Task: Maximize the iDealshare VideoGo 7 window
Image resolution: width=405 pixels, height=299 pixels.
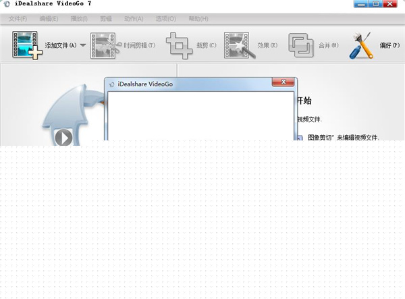Action: 376,4
